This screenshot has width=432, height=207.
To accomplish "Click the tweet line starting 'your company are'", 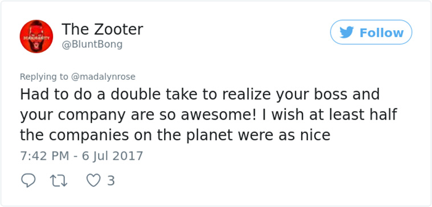I will (x=209, y=115).
